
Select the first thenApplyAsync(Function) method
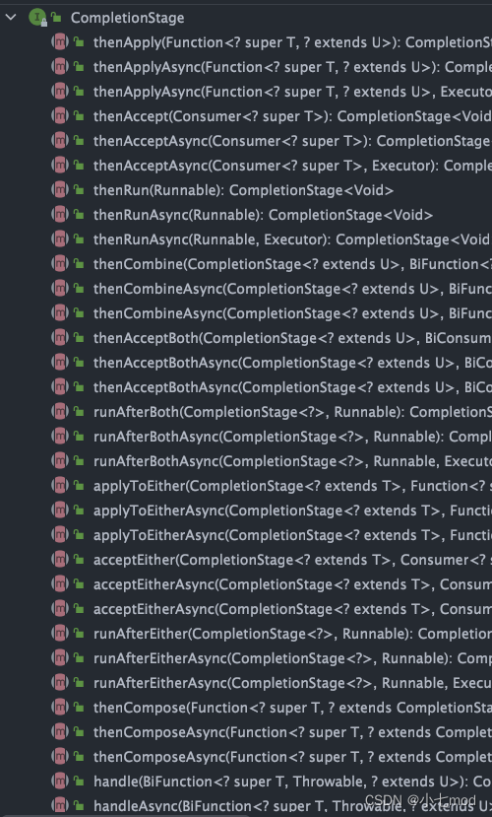click(x=292, y=67)
